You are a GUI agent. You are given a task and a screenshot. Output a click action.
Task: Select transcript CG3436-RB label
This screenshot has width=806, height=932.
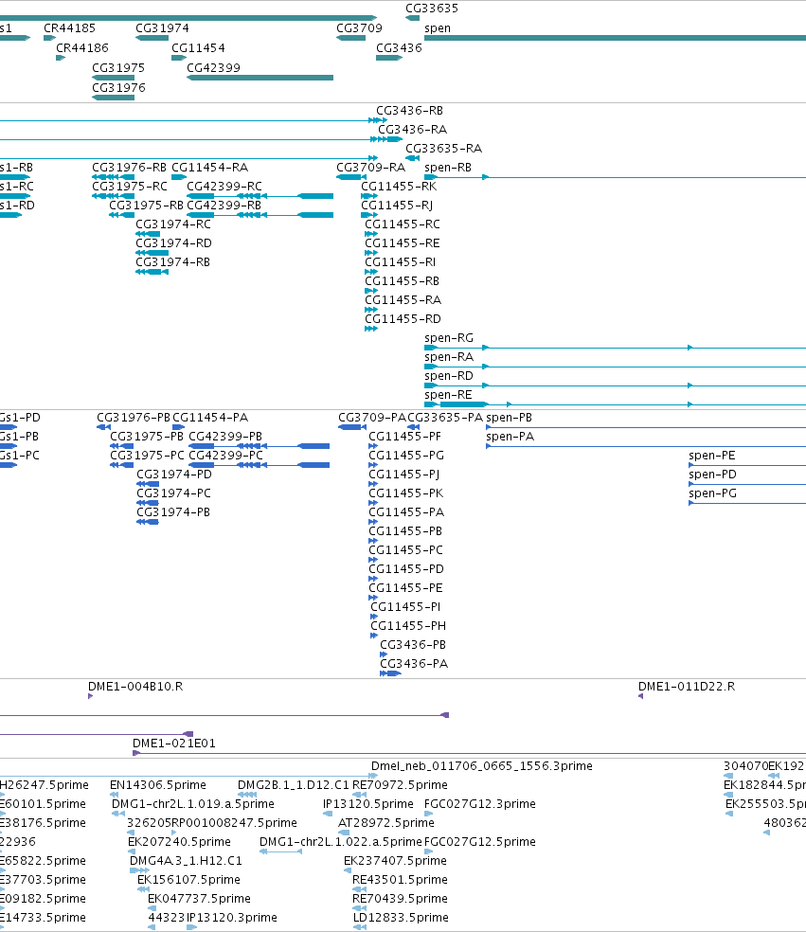coord(409,111)
